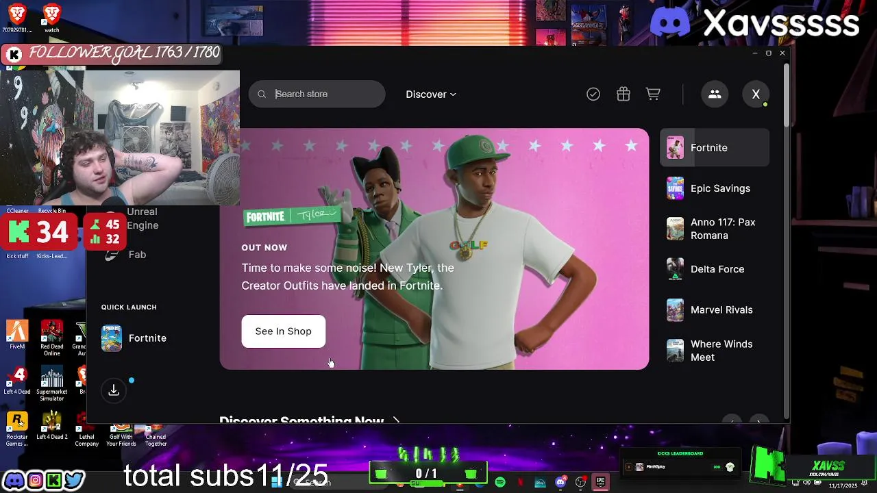This screenshot has height=493, width=877.
Task: Select Anno 117: Pax Romana carousel item
Action: pos(715,229)
